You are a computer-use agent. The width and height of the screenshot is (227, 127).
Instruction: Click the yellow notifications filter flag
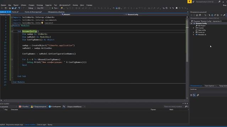pyautogui.click(x=189, y=1)
